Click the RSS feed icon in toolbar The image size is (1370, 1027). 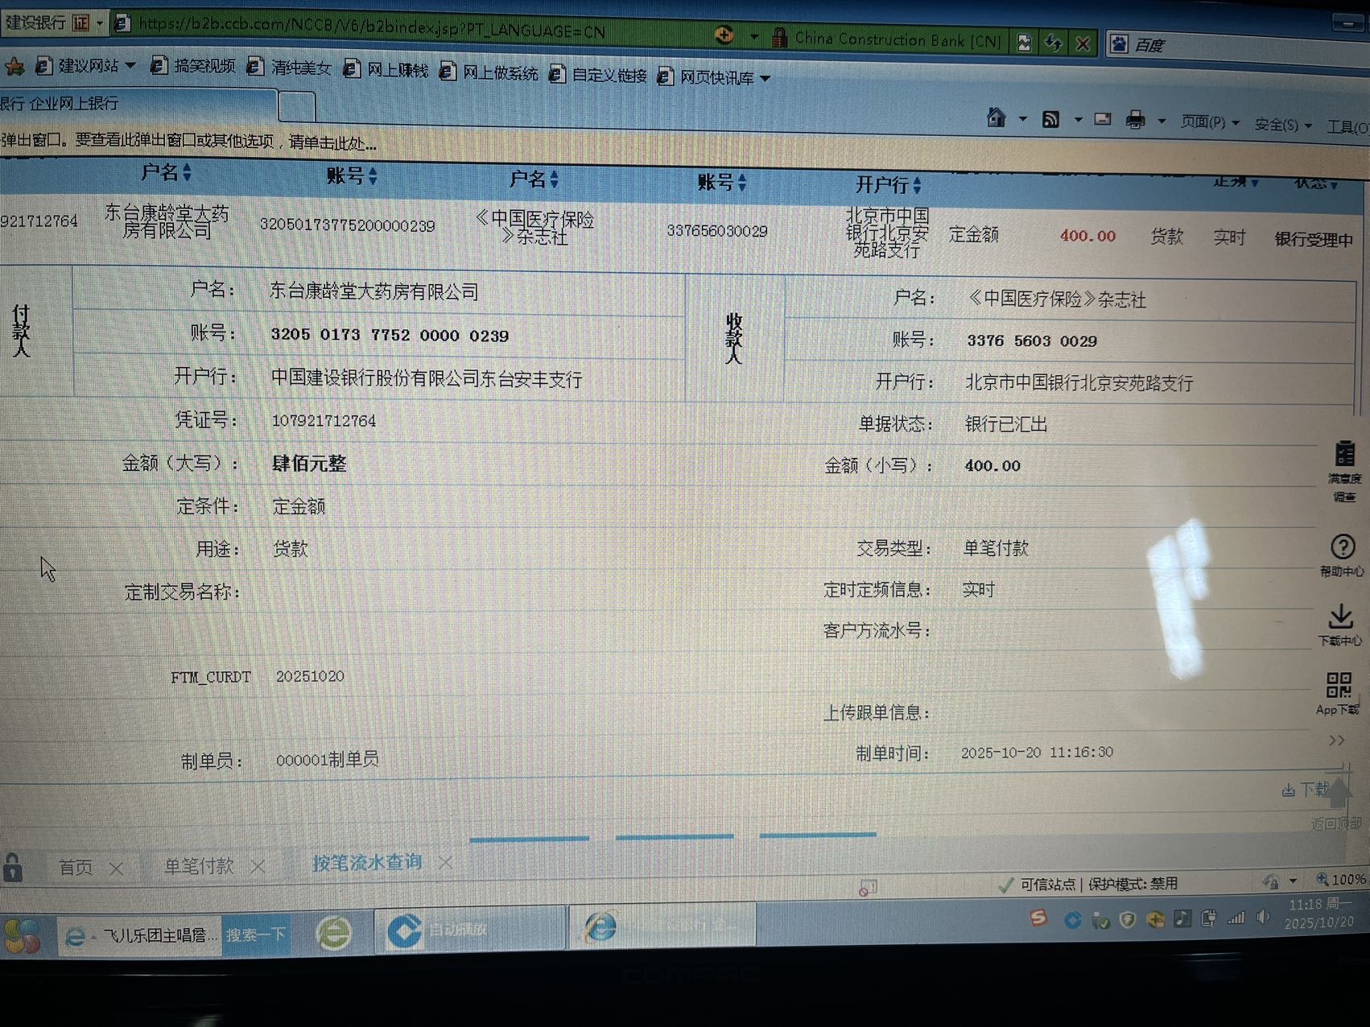(x=1050, y=120)
